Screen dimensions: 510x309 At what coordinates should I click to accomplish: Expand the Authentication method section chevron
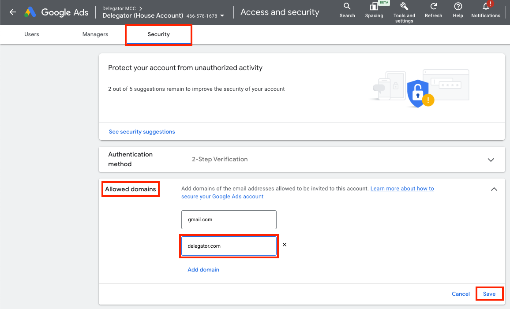[x=491, y=160]
